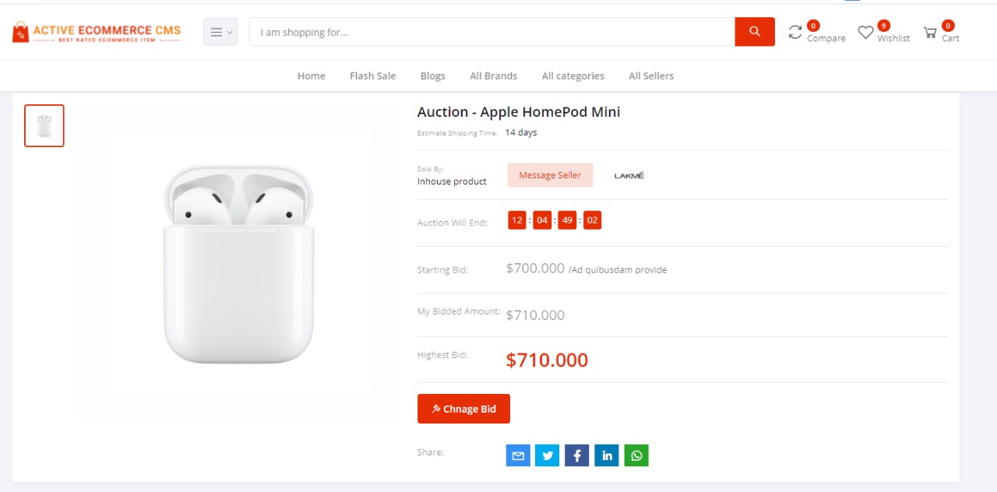Viewport: 997px width, 492px height.
Task: Click the Message Seller button
Action: tap(550, 175)
